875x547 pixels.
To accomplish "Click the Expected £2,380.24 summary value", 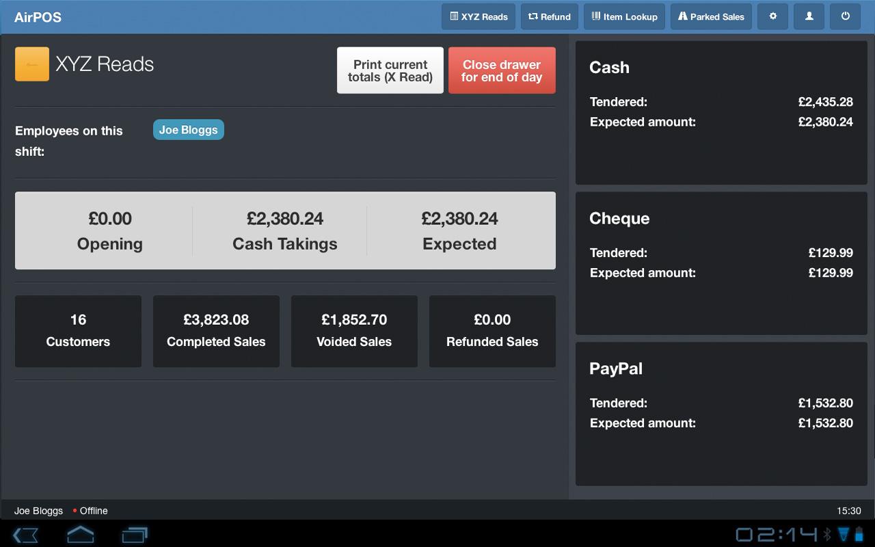I will [459, 219].
